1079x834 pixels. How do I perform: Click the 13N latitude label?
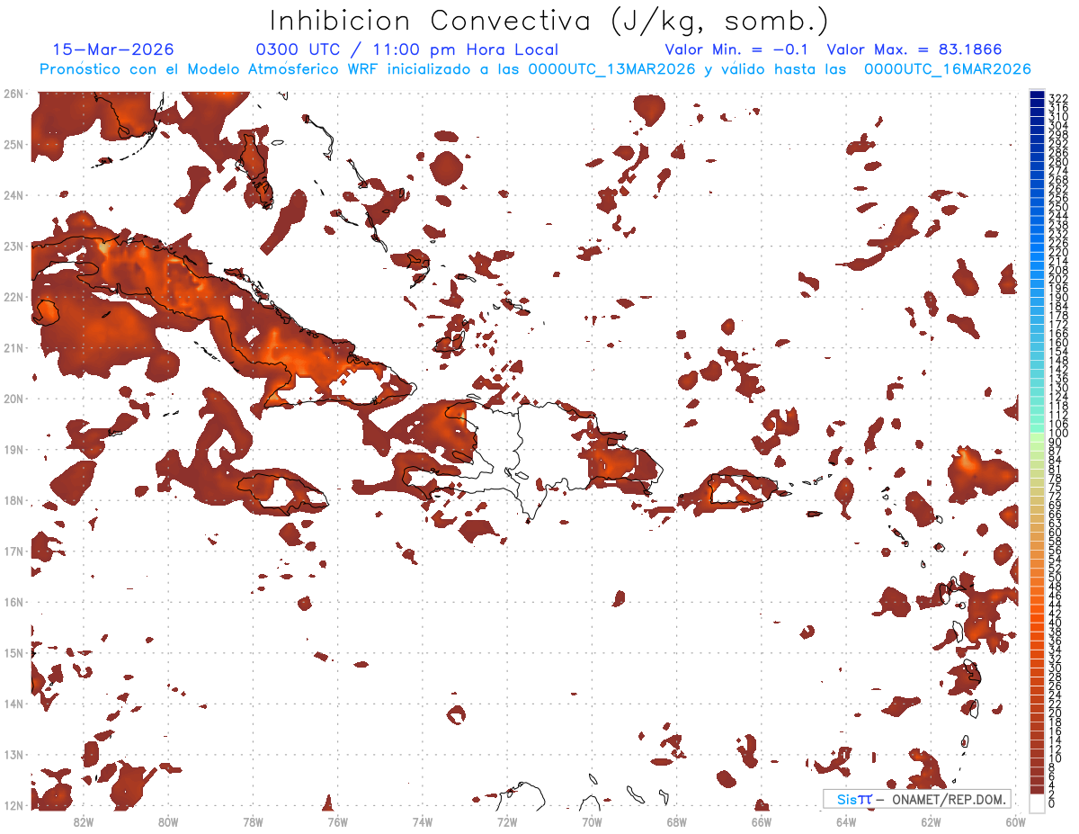pyautogui.click(x=13, y=754)
